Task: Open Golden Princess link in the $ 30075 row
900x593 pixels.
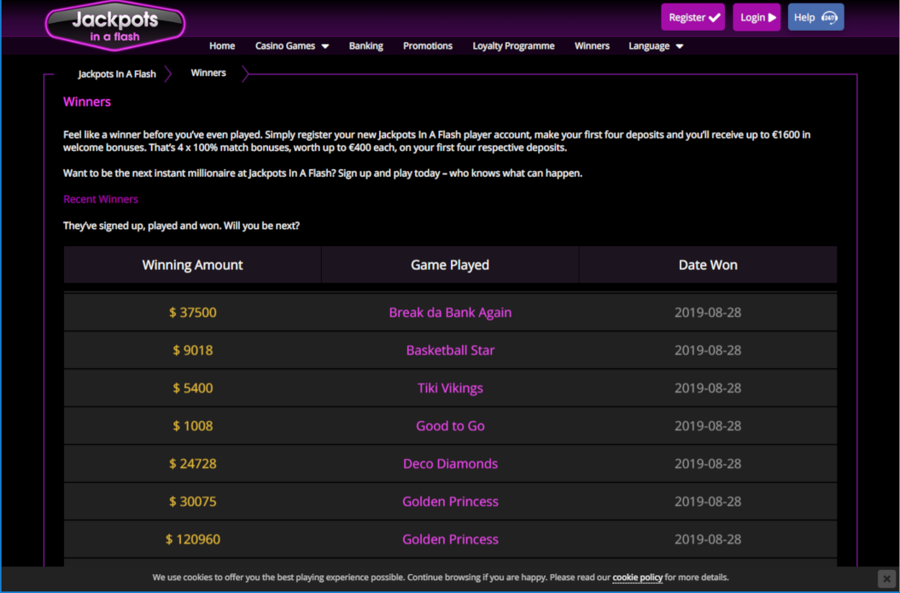Action: [x=450, y=502]
